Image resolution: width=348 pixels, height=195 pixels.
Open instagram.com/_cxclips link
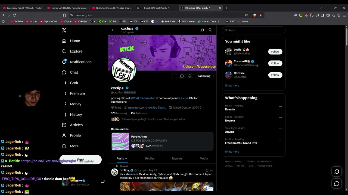(147, 108)
